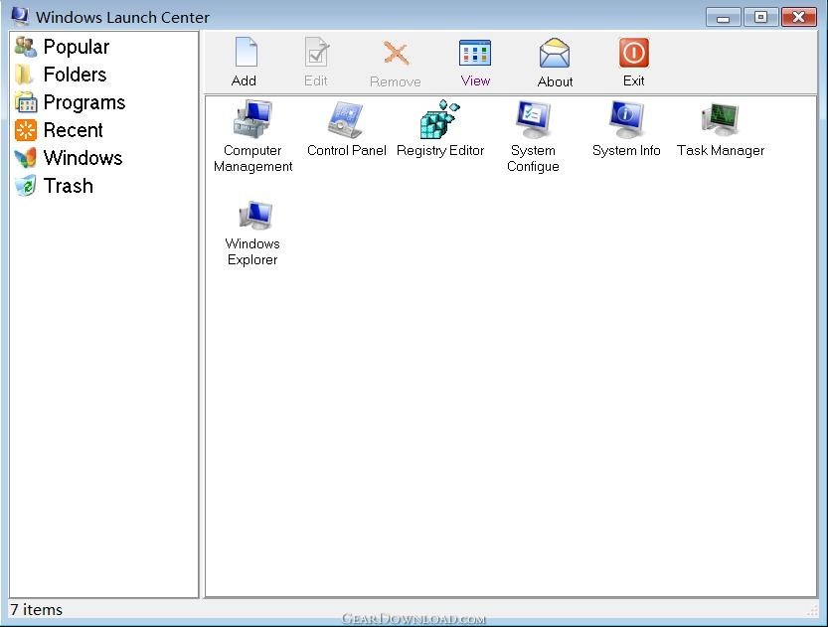Click the Edit checklist toolbar icon

tap(317, 53)
